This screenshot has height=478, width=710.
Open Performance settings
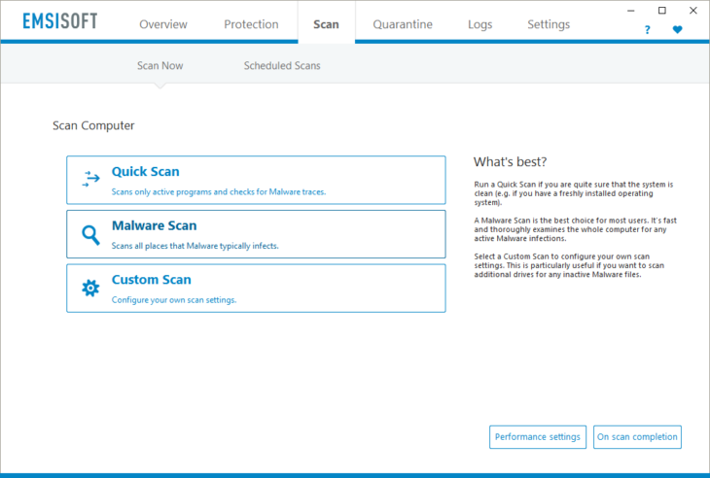(537, 437)
